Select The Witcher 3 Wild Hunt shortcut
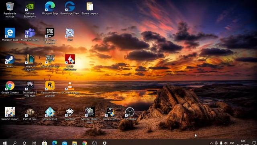Screen dimensions: 257x145 pyautogui.click(x=30, y=89)
